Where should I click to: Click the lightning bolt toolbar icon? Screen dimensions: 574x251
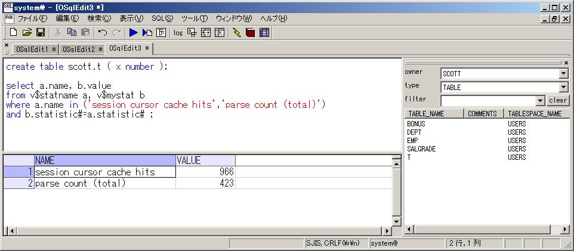(x=237, y=32)
